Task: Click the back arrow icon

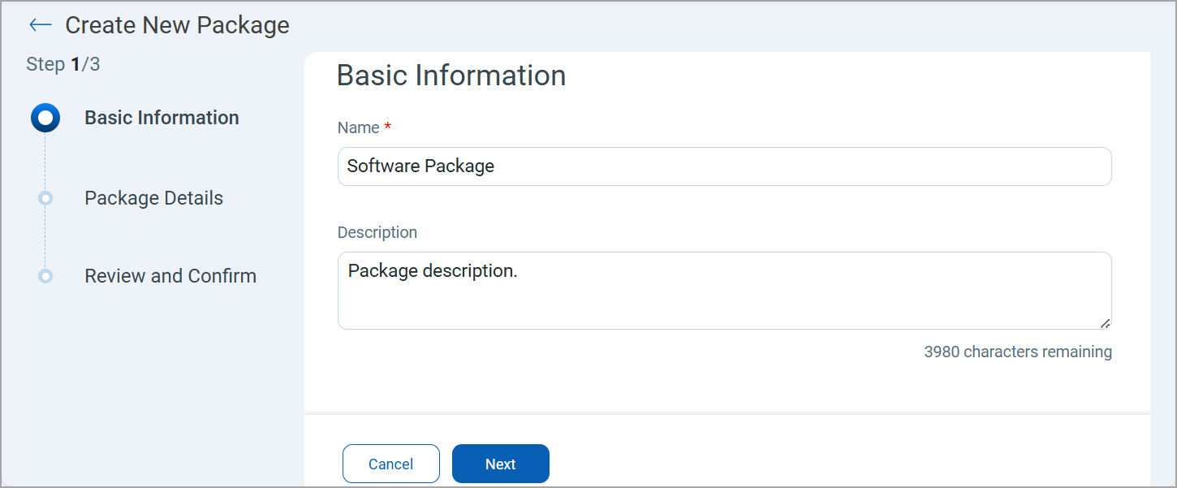Action: coord(40,25)
